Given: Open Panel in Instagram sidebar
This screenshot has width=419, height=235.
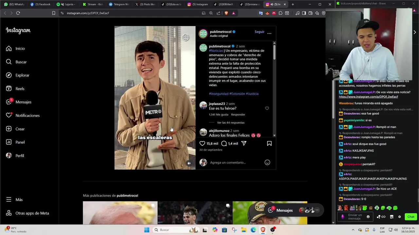Looking at the screenshot, I should click(15, 142).
